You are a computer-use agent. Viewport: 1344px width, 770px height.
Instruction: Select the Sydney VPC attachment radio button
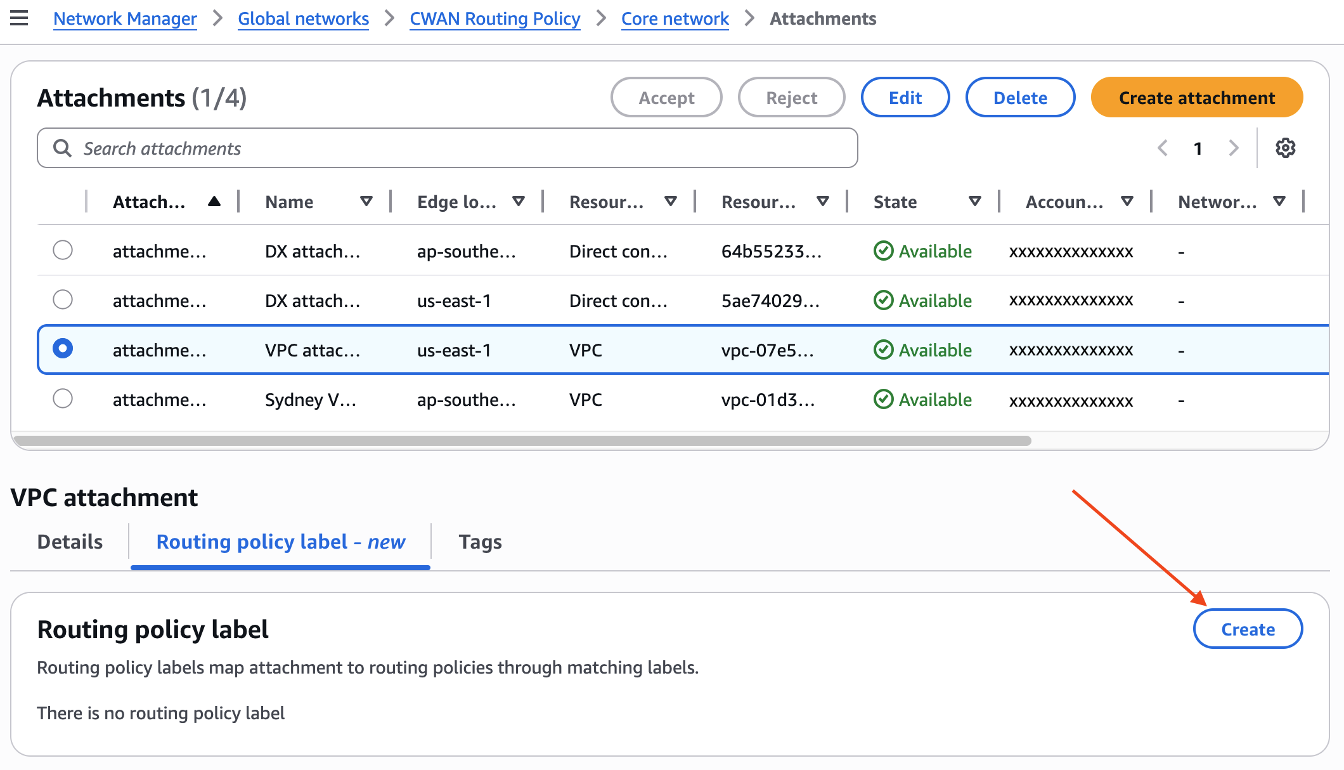click(x=63, y=399)
